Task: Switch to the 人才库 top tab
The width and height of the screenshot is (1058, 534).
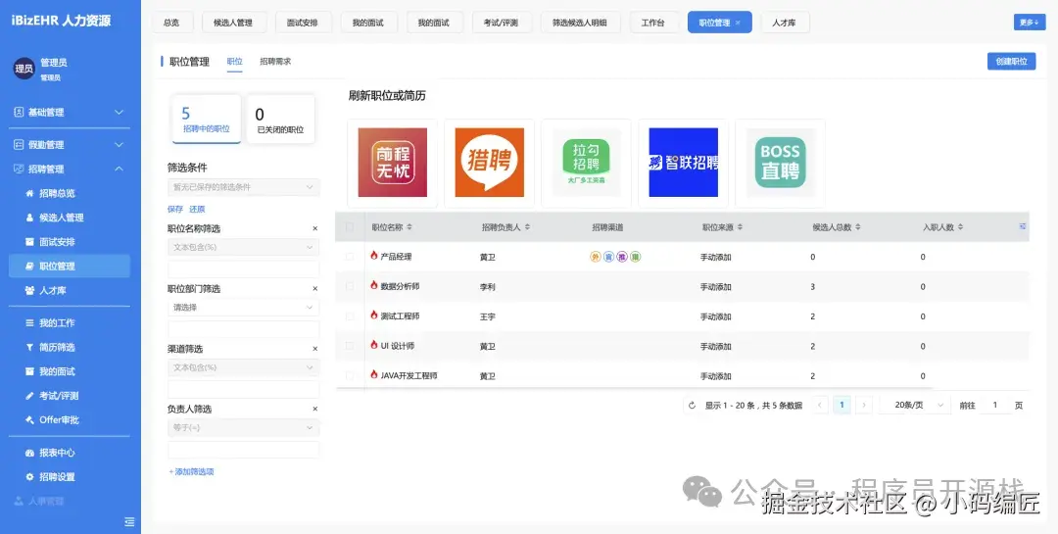Action: [x=784, y=23]
